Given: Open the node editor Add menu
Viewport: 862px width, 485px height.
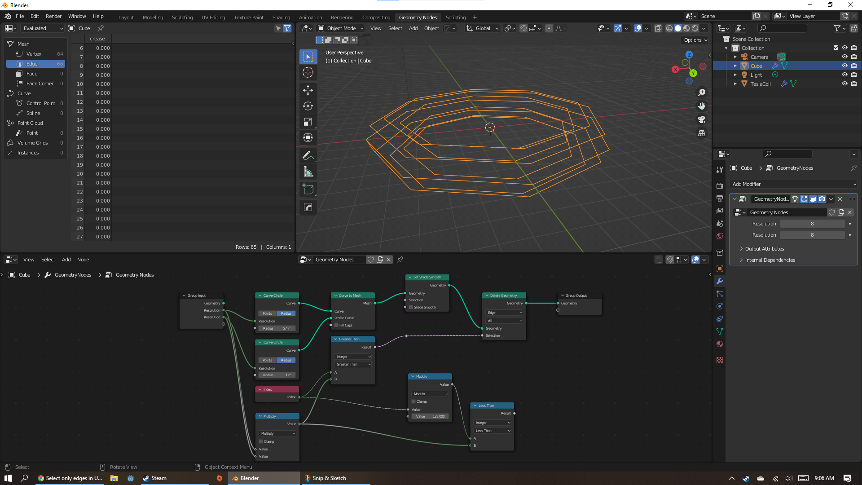Looking at the screenshot, I should (66, 260).
